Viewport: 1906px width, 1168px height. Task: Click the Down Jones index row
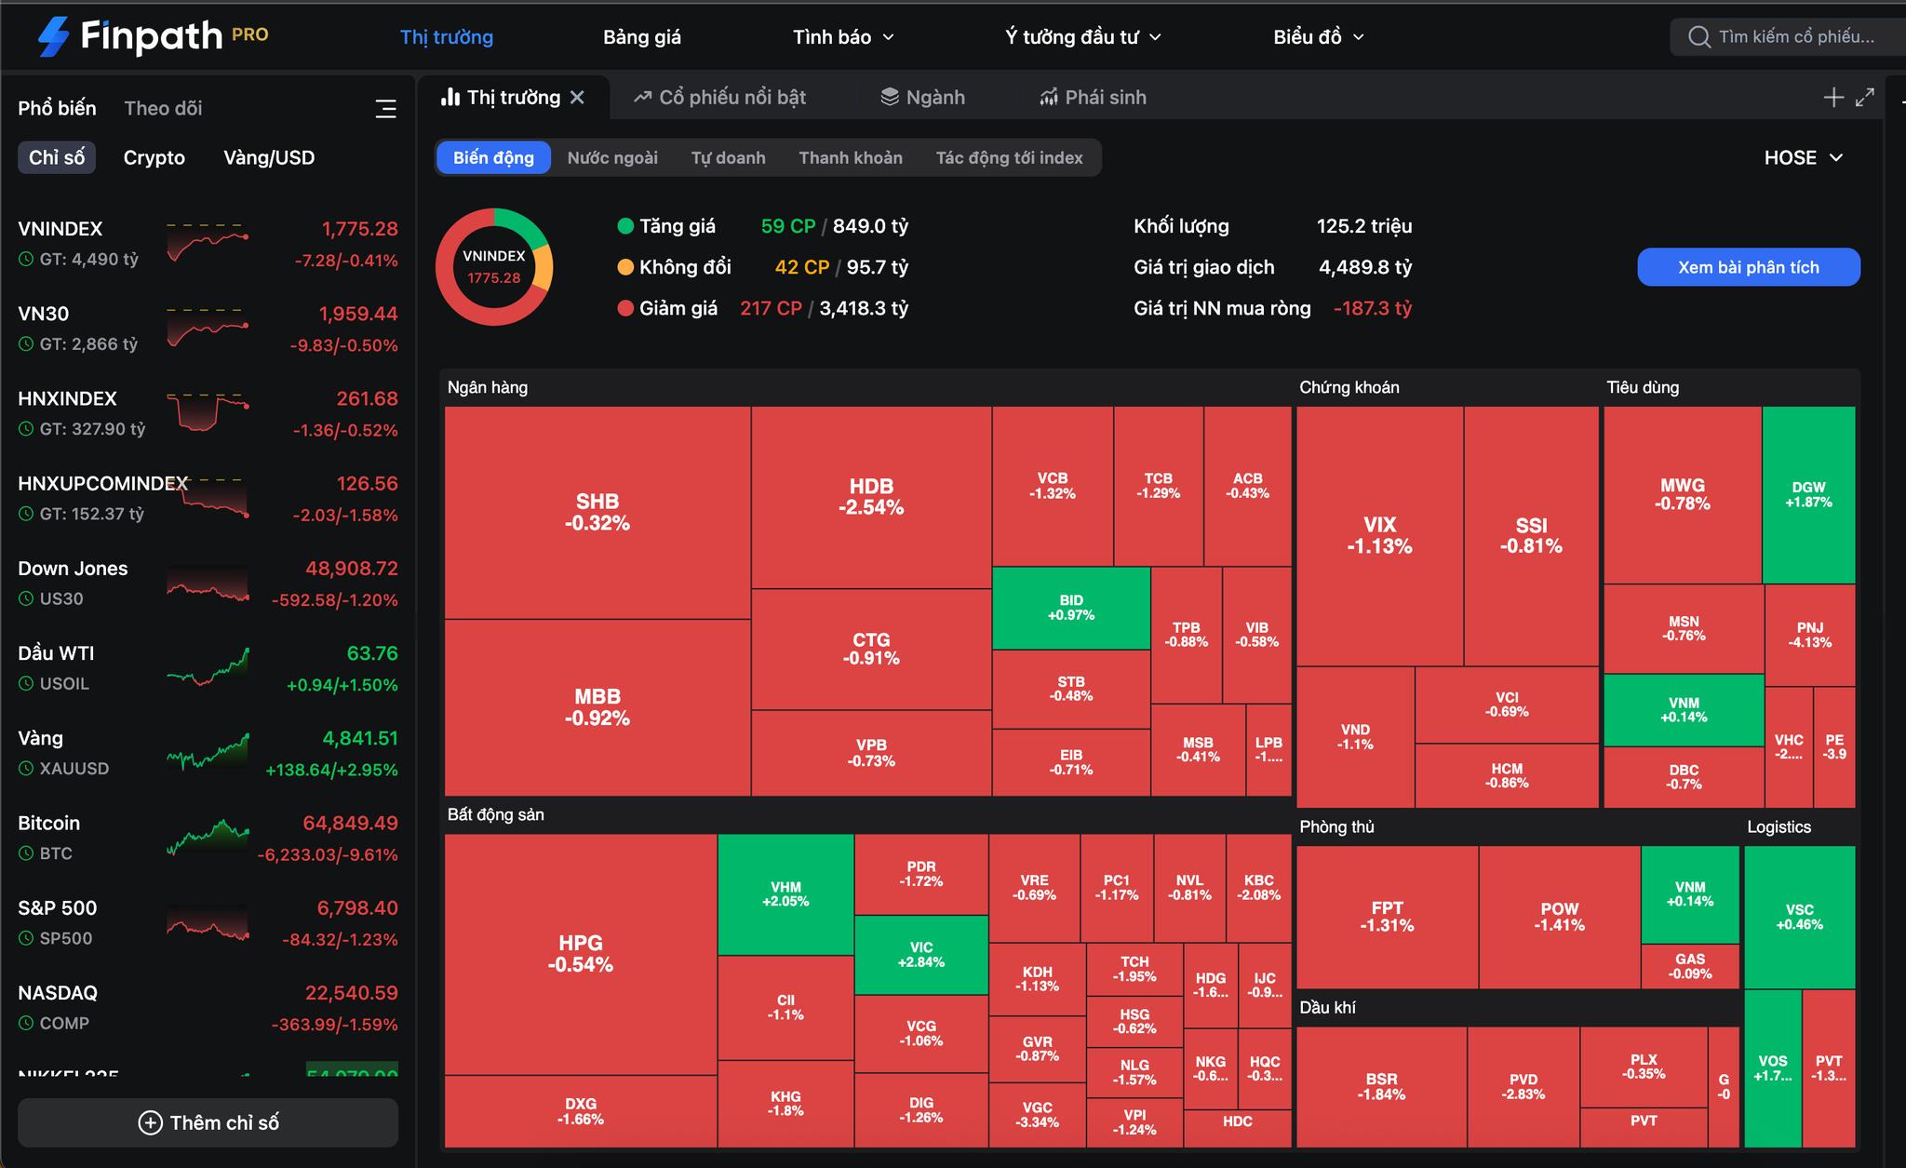(x=208, y=584)
